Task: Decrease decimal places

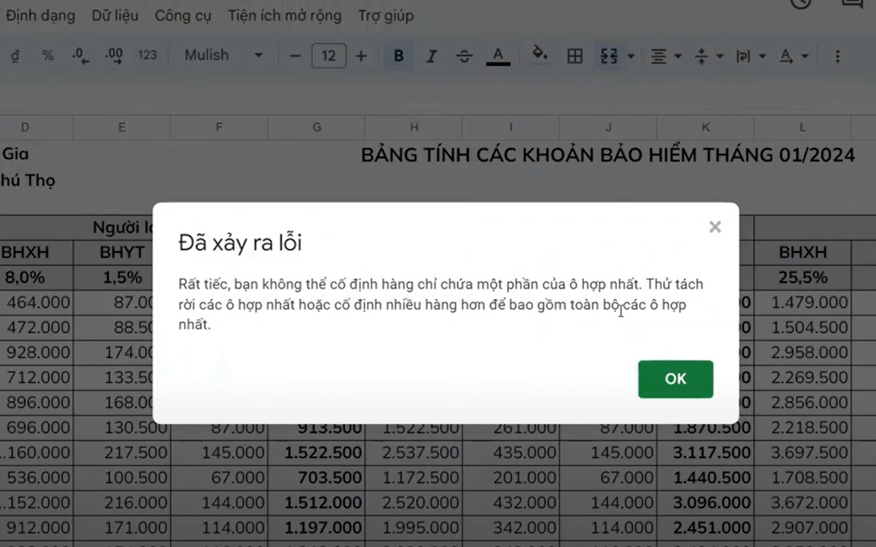Action: coord(80,55)
